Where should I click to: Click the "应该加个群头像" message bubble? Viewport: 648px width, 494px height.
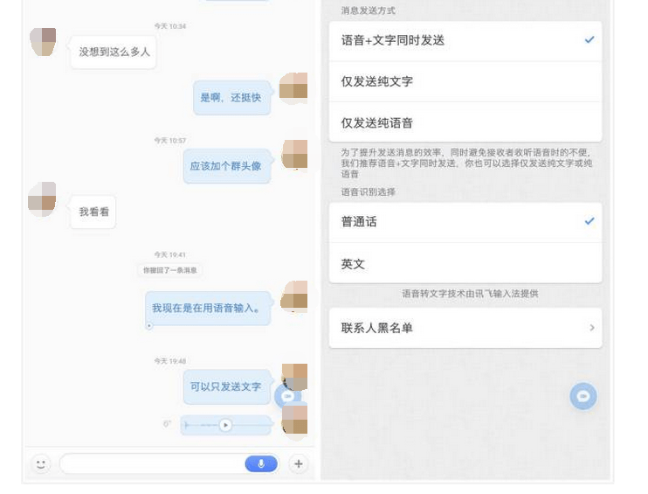click(226, 166)
